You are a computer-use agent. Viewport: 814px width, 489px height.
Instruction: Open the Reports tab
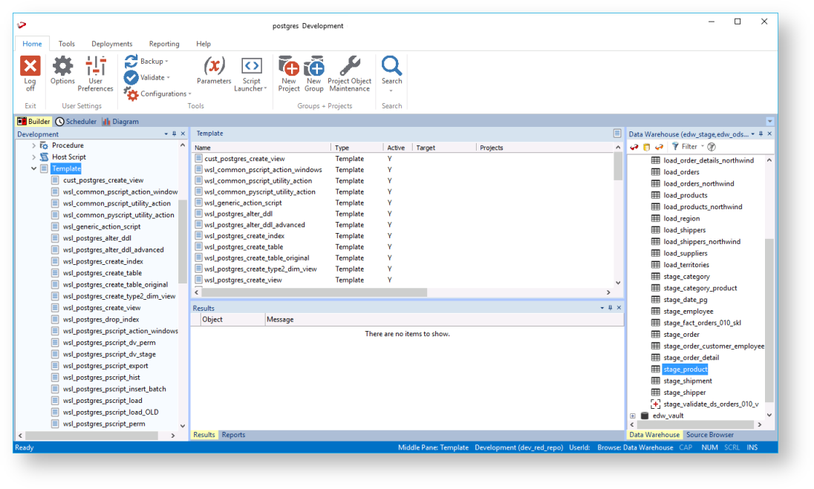(233, 435)
